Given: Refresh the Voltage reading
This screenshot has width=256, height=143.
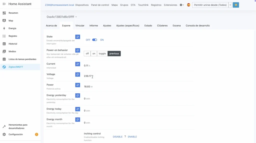Looking at the screenshot, I should point(77,74).
